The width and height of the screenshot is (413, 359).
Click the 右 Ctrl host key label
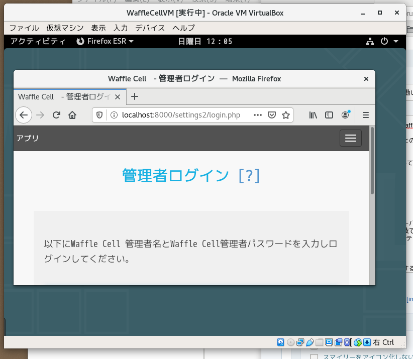[x=383, y=342]
